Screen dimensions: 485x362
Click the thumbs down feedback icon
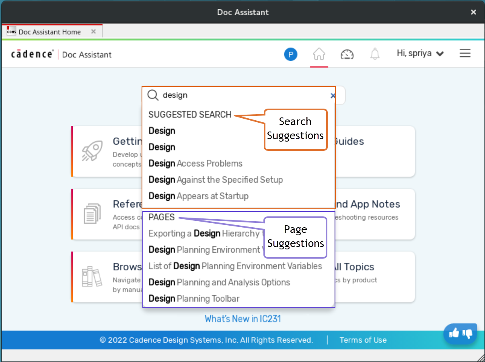(467, 333)
